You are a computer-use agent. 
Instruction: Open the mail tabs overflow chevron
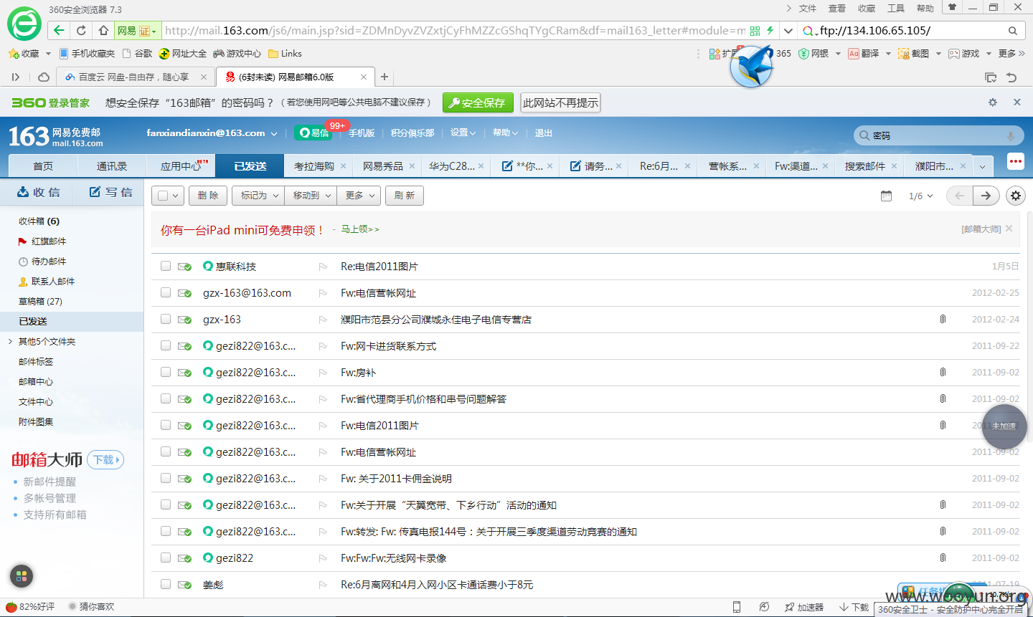(982, 166)
